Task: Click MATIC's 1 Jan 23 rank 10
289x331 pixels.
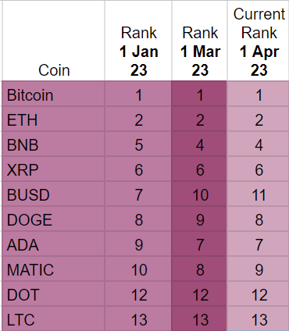Action: point(138,269)
